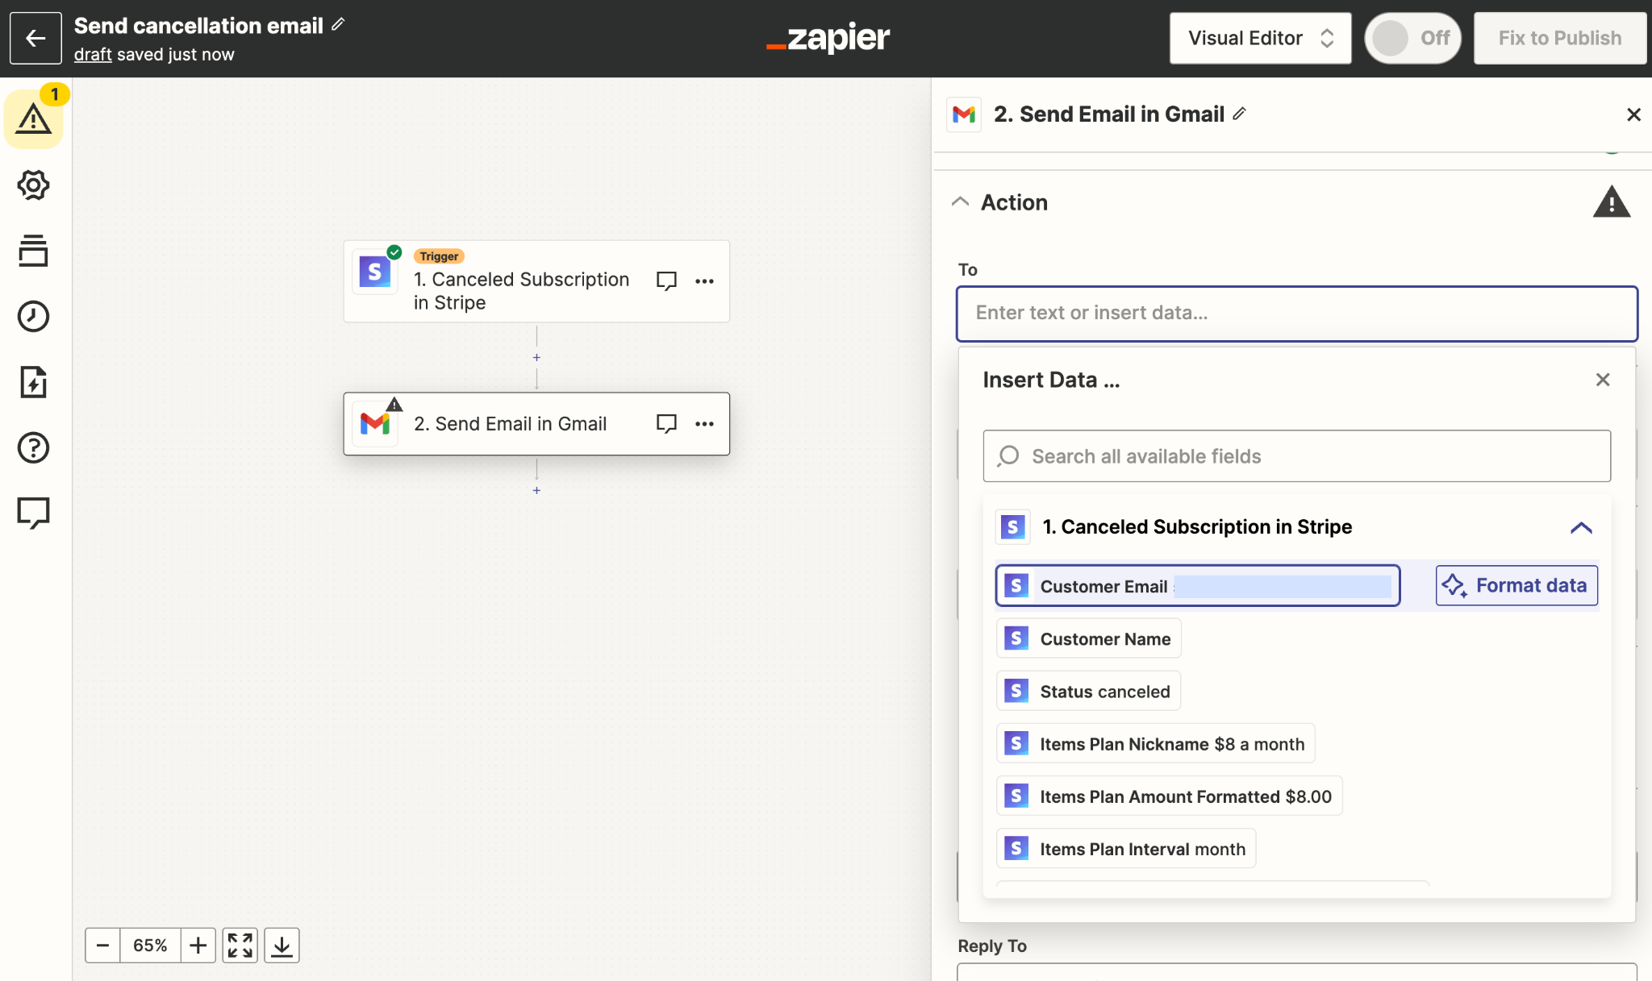
Task: Insert Items Plan Amount Formatted field
Action: pos(1170,796)
